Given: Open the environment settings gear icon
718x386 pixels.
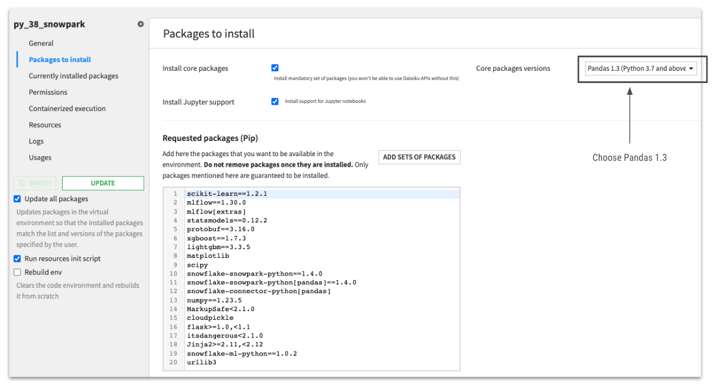Looking at the screenshot, I should [140, 24].
